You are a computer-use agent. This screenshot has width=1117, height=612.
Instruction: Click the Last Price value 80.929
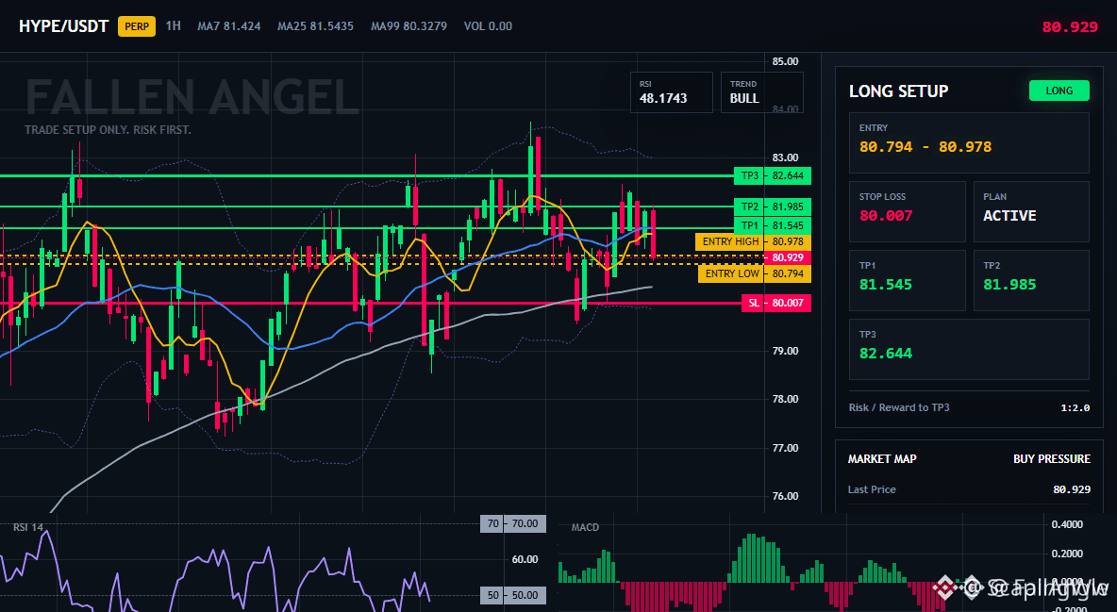[1072, 489]
